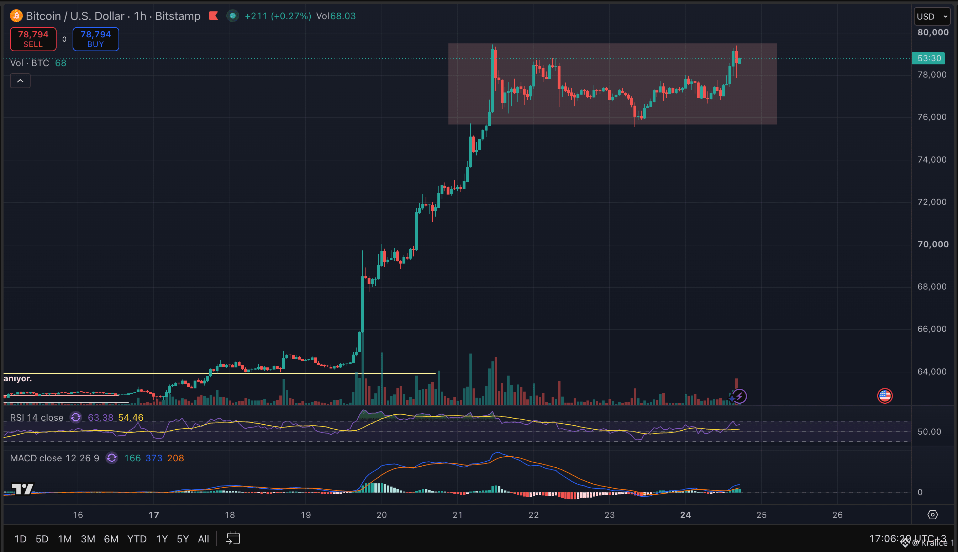The height and width of the screenshot is (552, 958).
Task: Open chart settings gear icon
Action: [x=933, y=514]
